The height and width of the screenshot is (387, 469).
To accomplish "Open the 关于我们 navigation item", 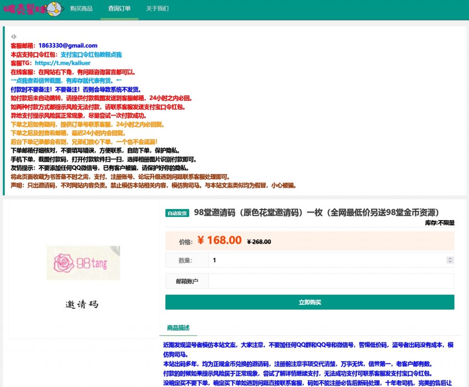I will [158, 9].
